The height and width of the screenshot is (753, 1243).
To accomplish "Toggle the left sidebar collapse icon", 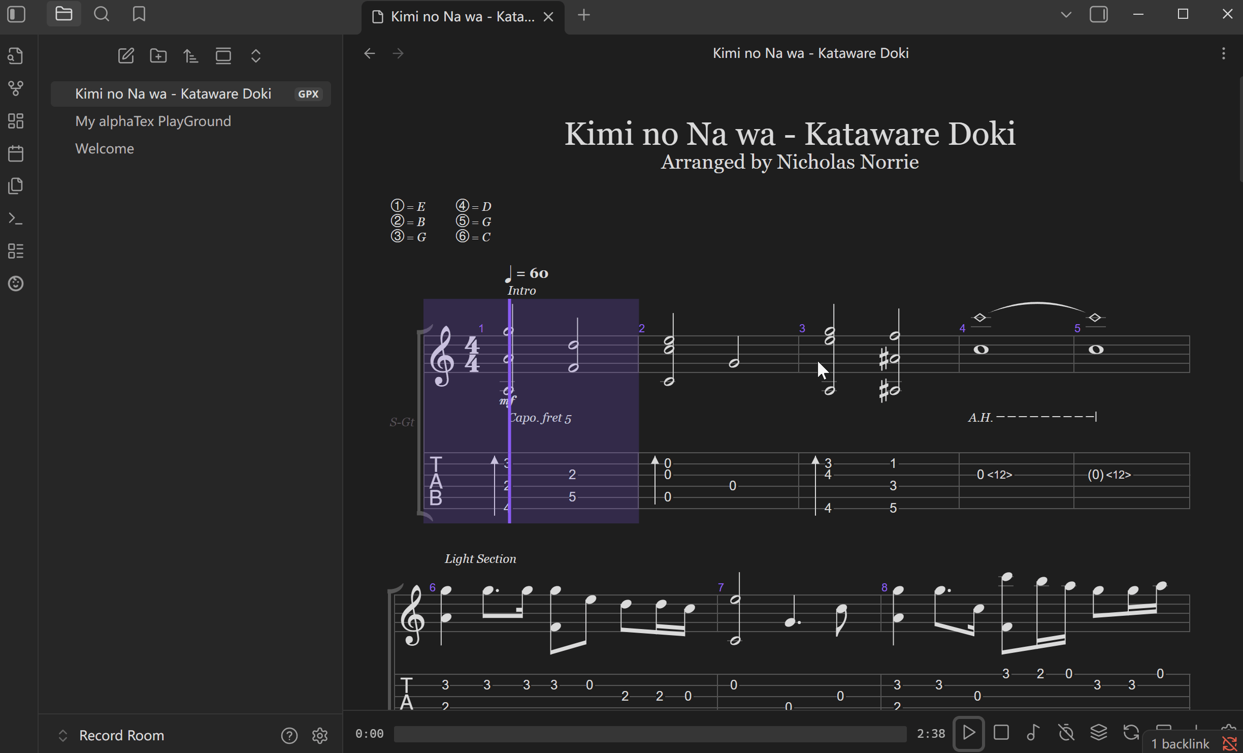I will 17,14.
